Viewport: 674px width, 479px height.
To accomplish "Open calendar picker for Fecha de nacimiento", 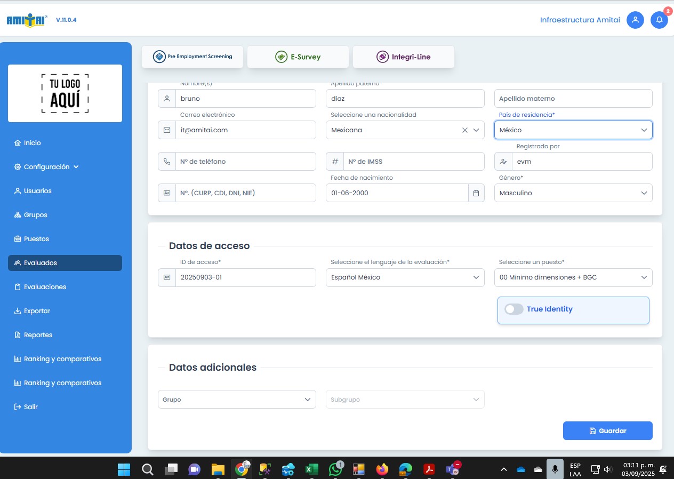I will [x=476, y=193].
